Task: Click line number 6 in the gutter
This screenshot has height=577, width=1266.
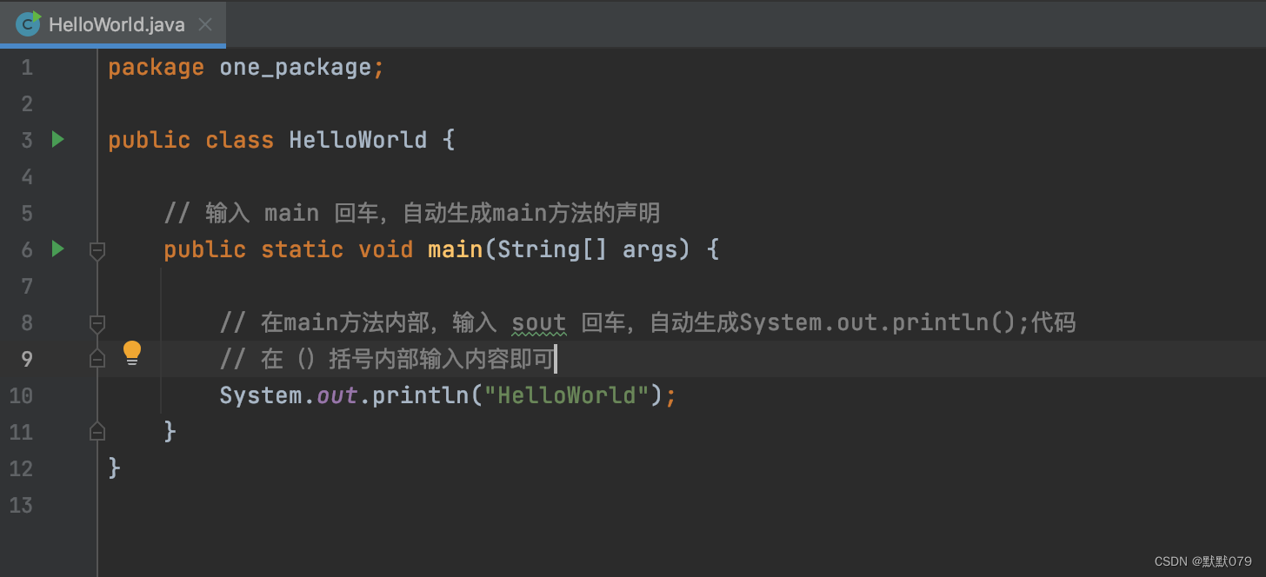Action: click(26, 249)
